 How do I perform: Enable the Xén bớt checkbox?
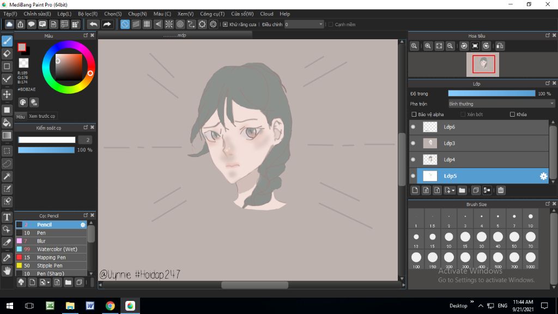[463, 114]
